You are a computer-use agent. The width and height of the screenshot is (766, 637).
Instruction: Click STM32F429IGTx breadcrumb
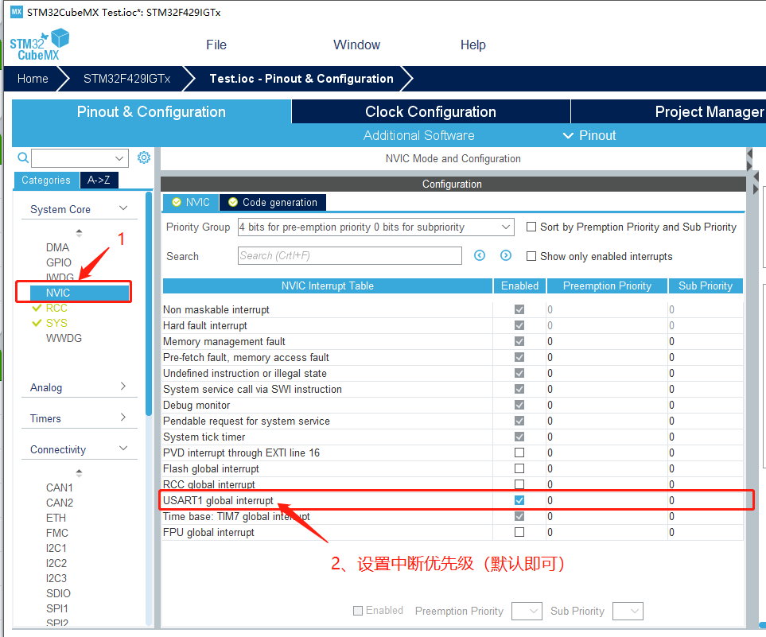pyautogui.click(x=126, y=79)
